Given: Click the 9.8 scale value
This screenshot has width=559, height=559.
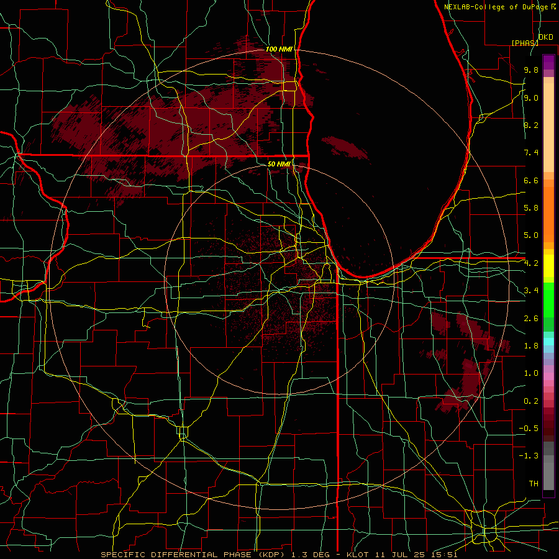Looking at the screenshot, I should 531,70.
